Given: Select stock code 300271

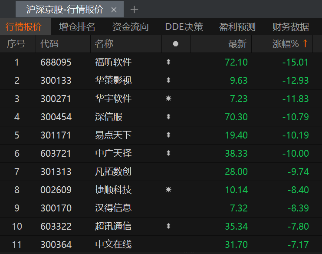Looking at the screenshot, I should point(56,99).
